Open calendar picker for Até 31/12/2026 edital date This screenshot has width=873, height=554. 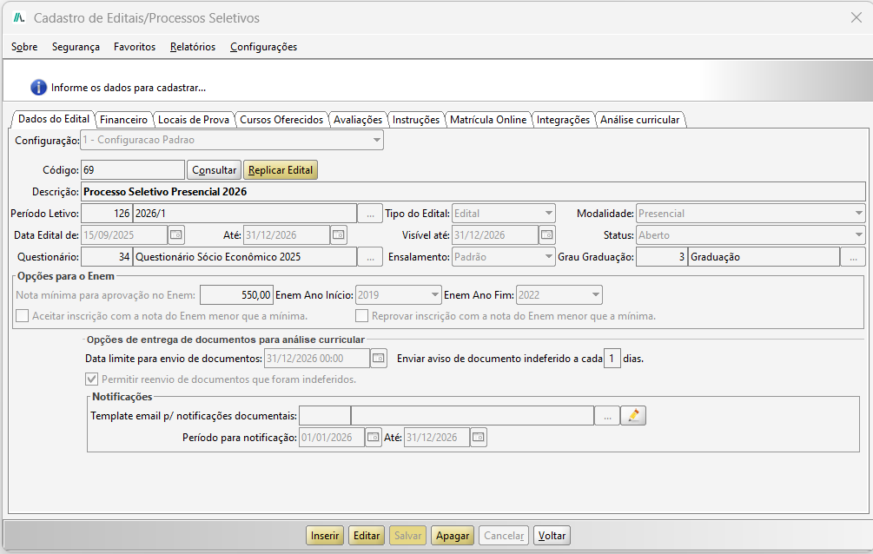339,235
